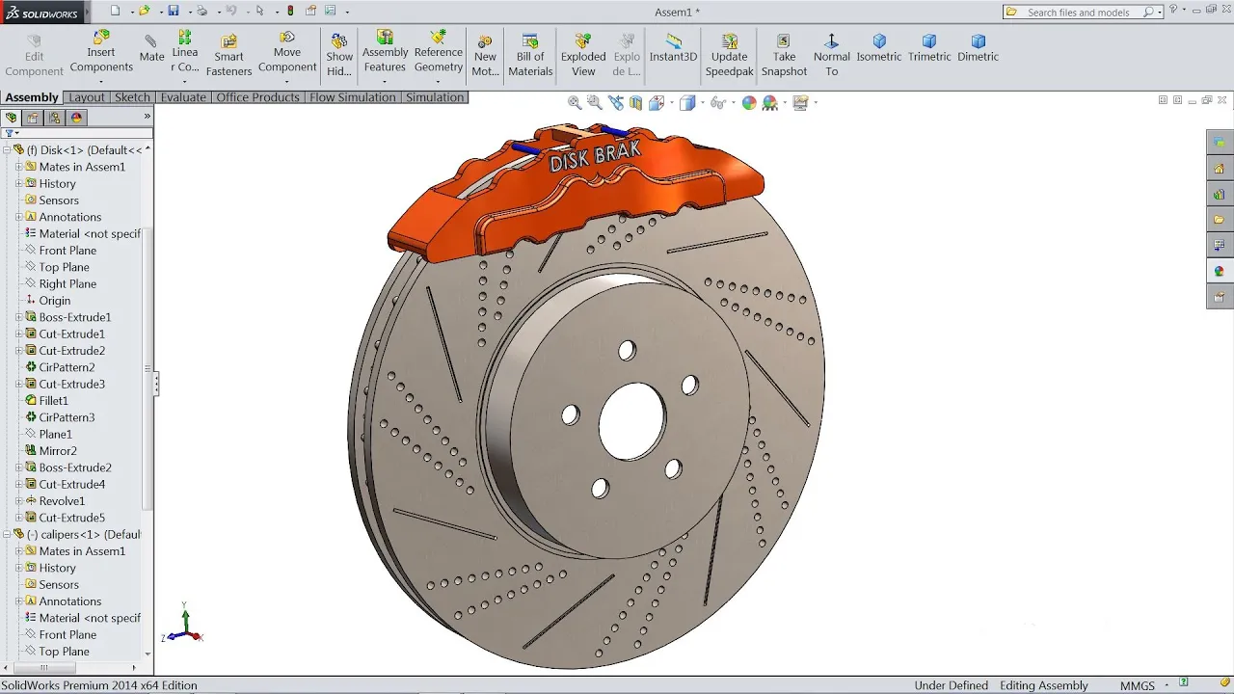Create an Exploded View
The width and height of the screenshot is (1234, 694).
(583, 56)
